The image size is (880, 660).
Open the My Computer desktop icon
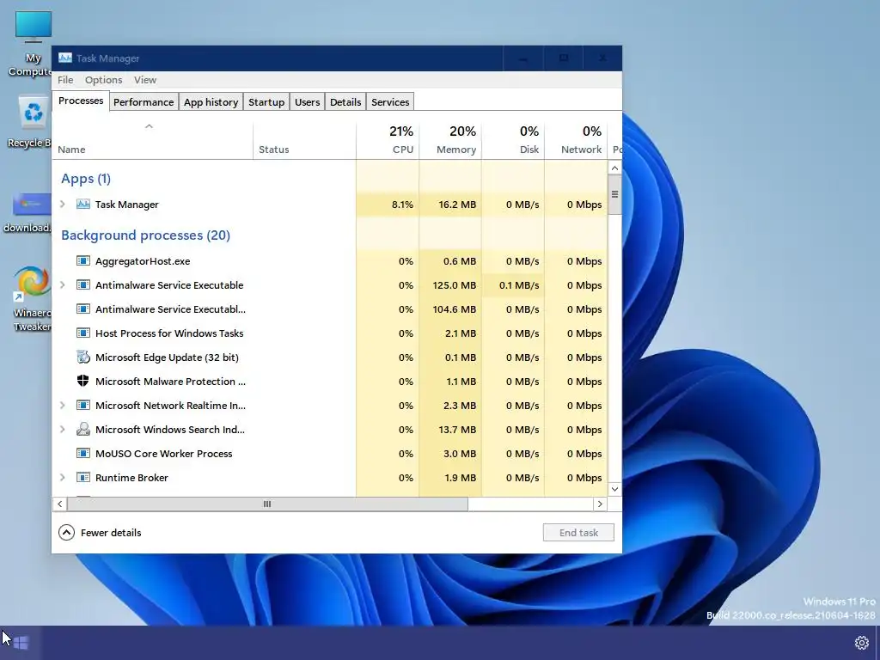(x=32, y=44)
